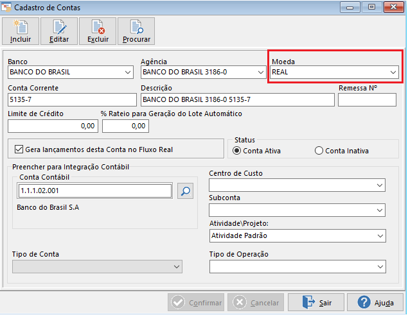Toggle Gera lançamentos desta Conta no Fluxo Real
Screen dimensions: 408x315
point(19,149)
